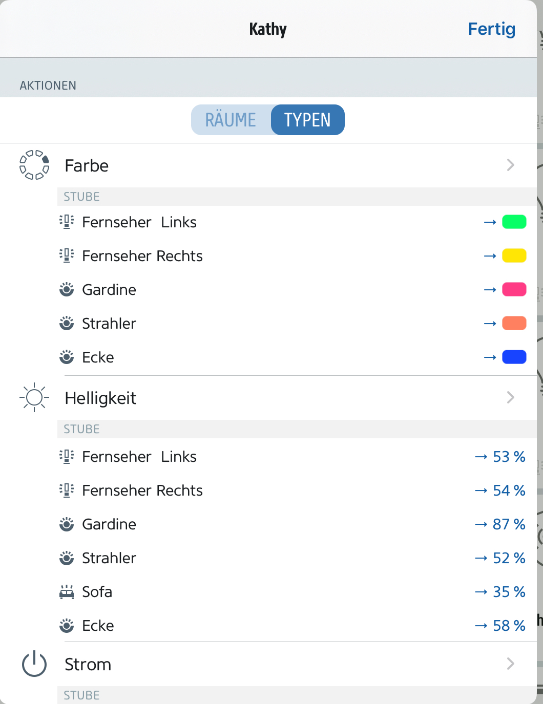Click Fernseher Links lamp icon under Farbe
The height and width of the screenshot is (704, 543).
(x=67, y=222)
